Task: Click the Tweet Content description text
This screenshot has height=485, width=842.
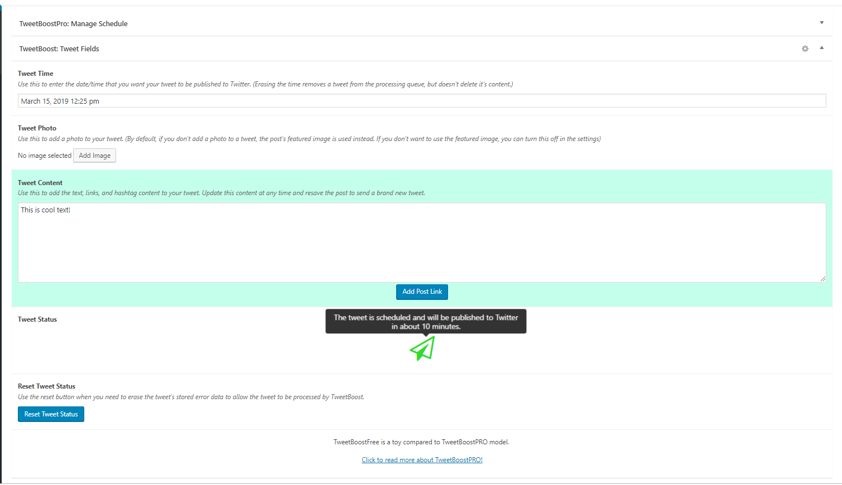Action: 222,193
